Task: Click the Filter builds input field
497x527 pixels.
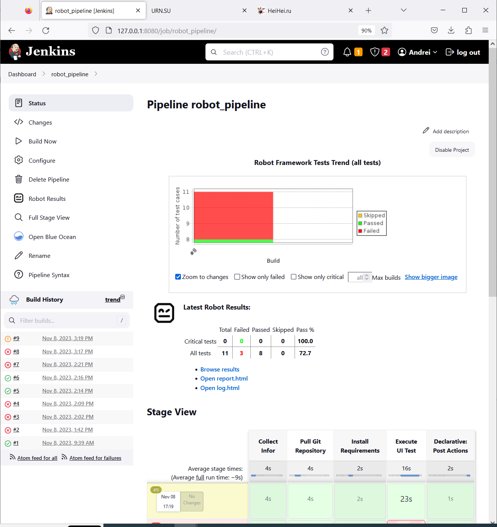Action: click(x=67, y=321)
